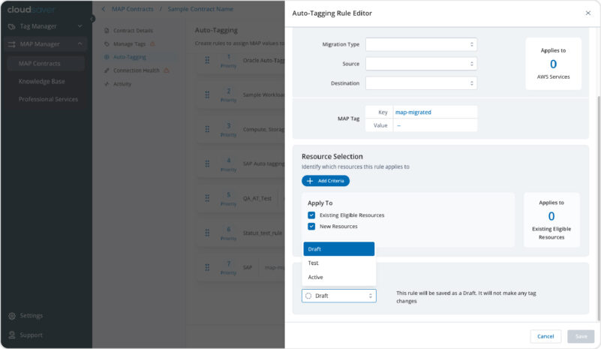Open the Migration Type dropdown

pyautogui.click(x=421, y=45)
